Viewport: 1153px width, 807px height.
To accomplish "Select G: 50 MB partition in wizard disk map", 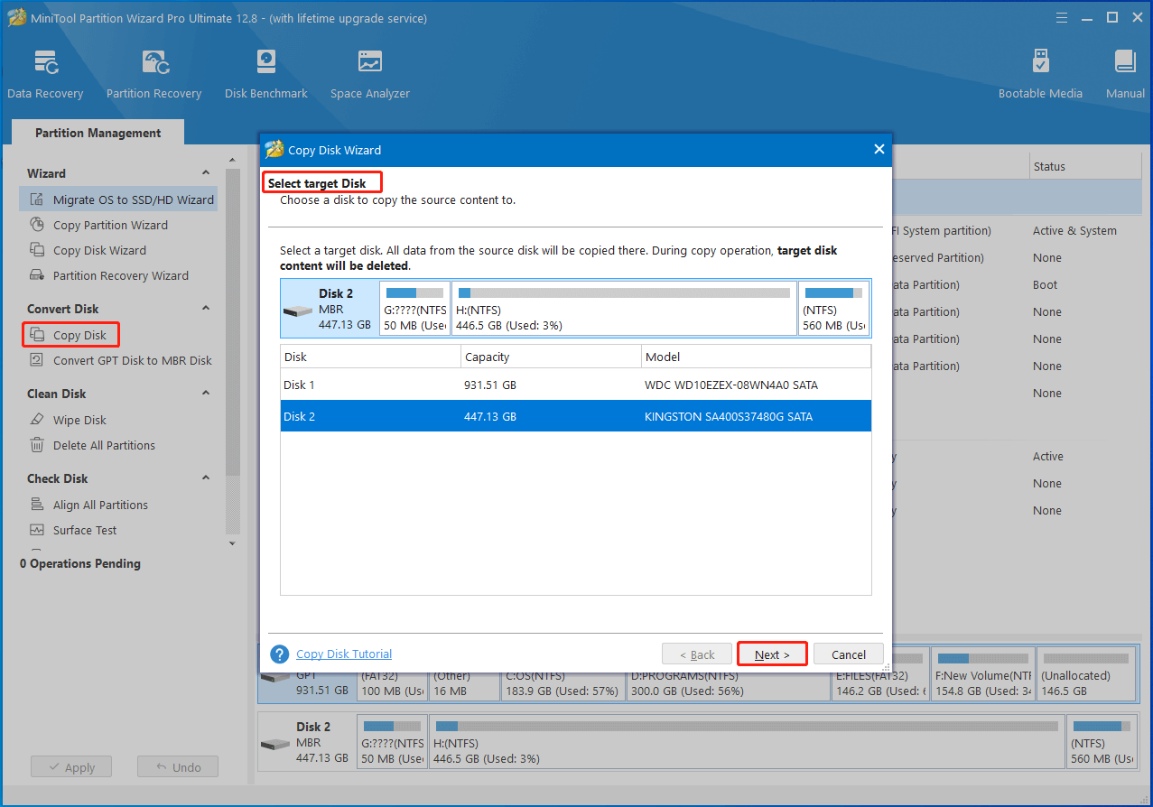I will click(414, 308).
